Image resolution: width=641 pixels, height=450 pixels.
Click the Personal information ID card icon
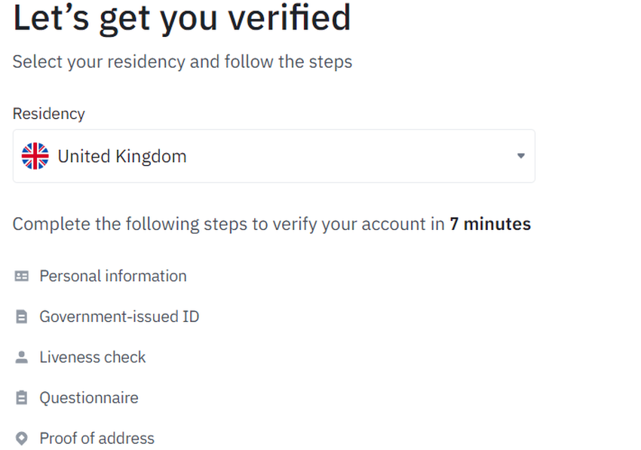22,277
